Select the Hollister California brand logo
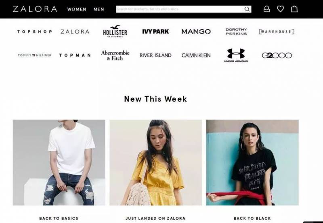This screenshot has height=223, width=323. point(115,31)
